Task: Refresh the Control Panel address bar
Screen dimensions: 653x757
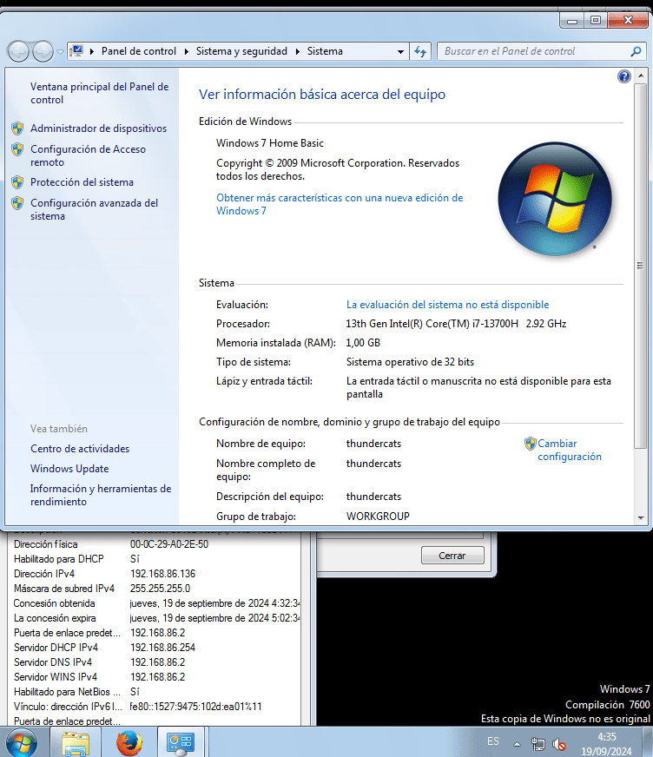Action: 421,51
